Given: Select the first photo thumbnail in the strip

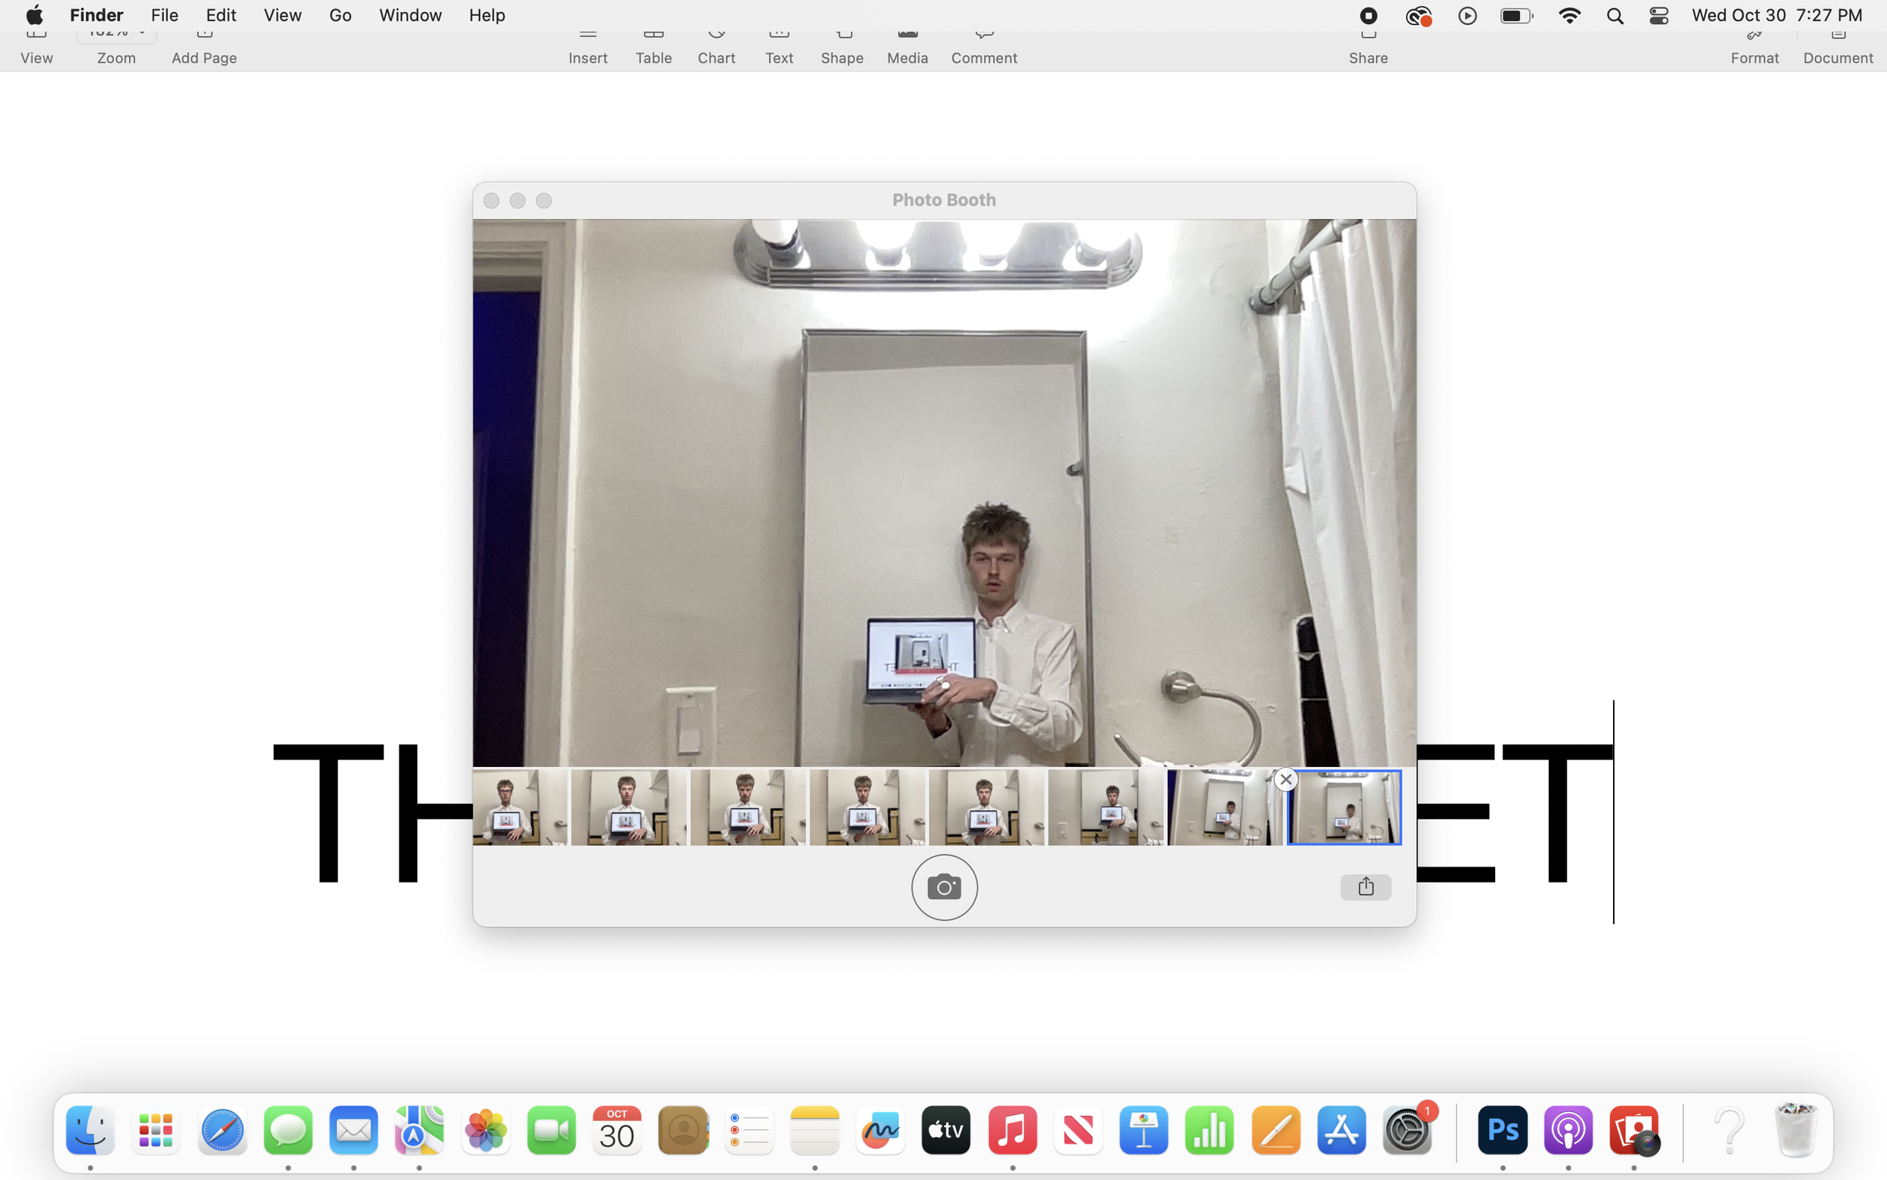Looking at the screenshot, I should pos(519,808).
